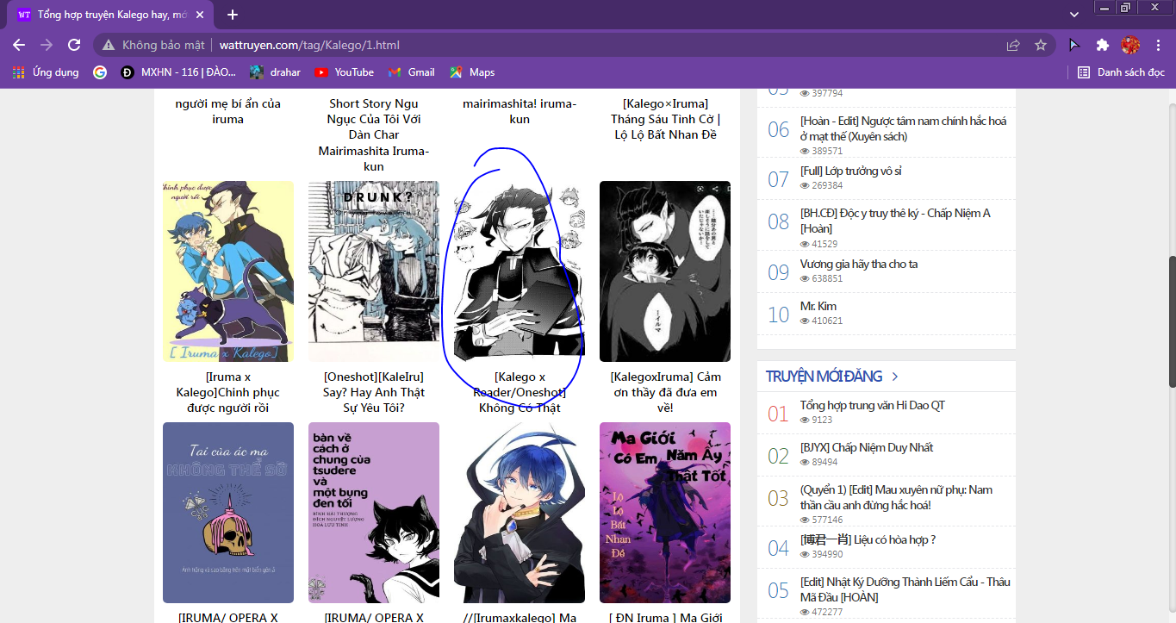1176x623 pixels.
Task: Open the Ứng dụng apps bookmark
Action: pos(47,72)
